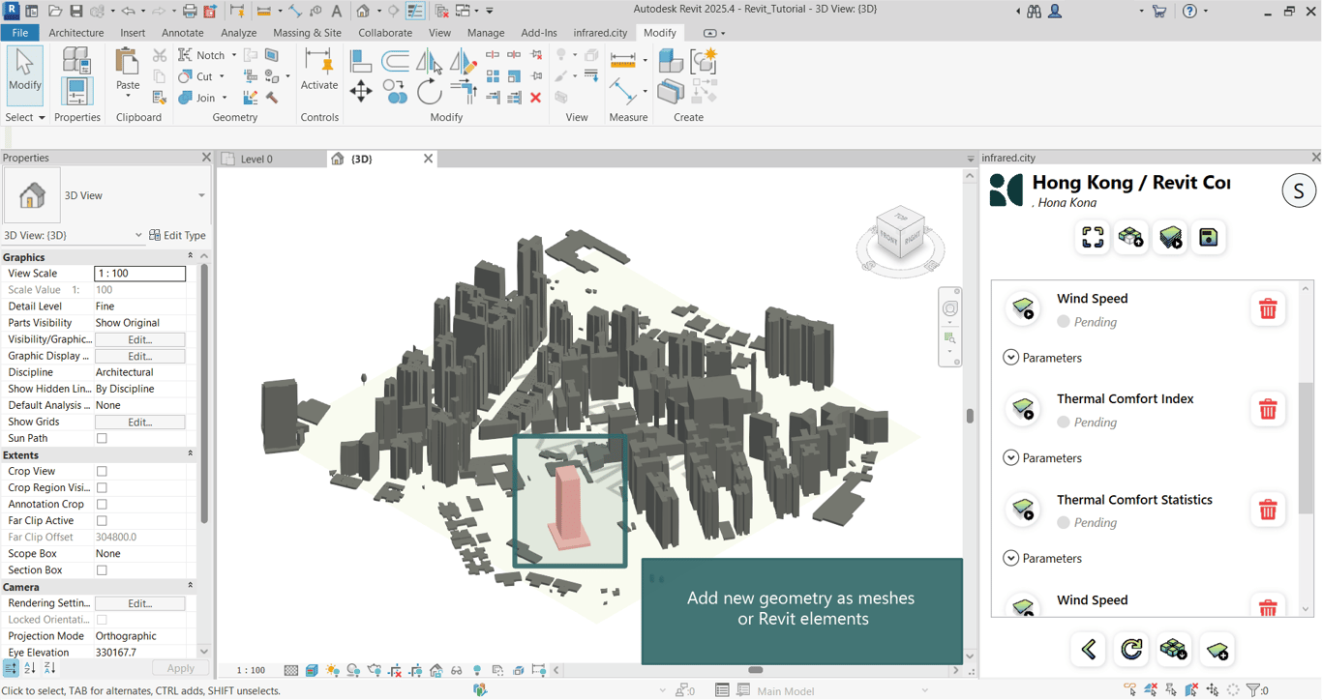Open the 3D View type selector dropdown
1322x700 pixels.
pyautogui.click(x=201, y=195)
